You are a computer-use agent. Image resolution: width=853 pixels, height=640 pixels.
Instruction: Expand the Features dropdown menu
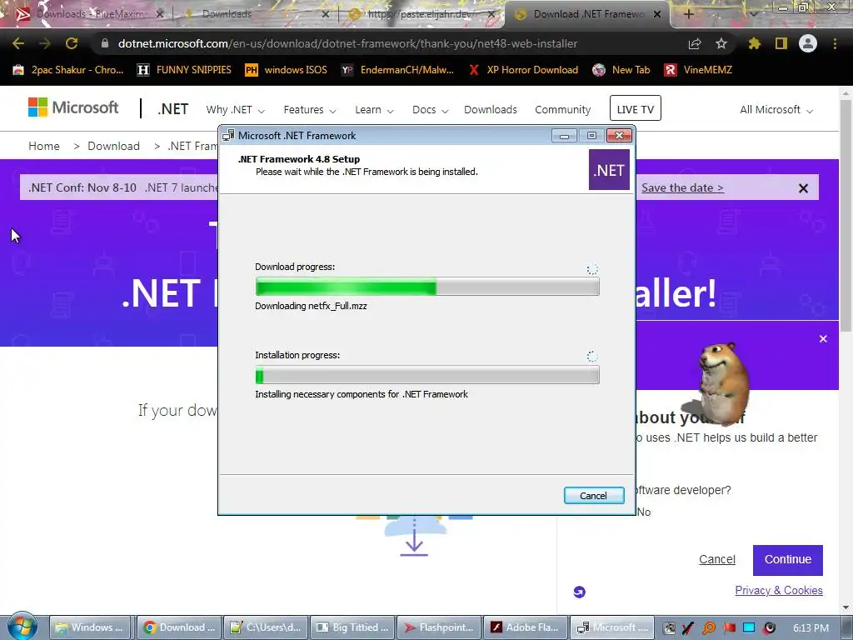coord(310,110)
